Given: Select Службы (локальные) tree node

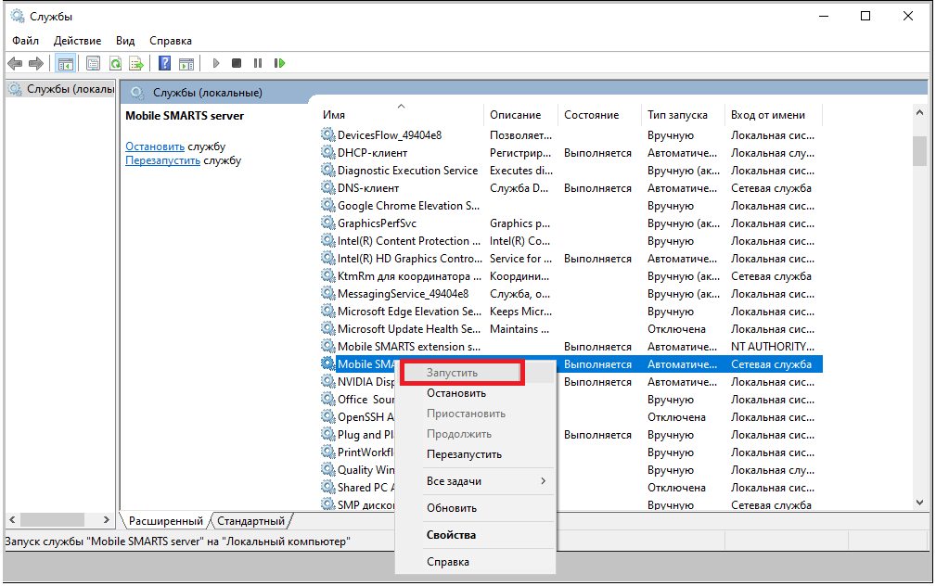Looking at the screenshot, I should tap(61, 89).
